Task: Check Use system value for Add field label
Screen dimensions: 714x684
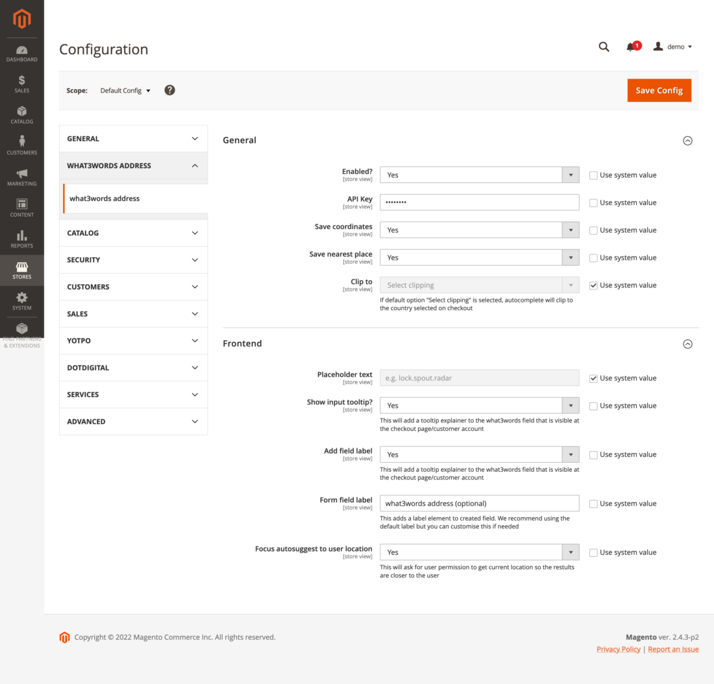Action: (593, 455)
